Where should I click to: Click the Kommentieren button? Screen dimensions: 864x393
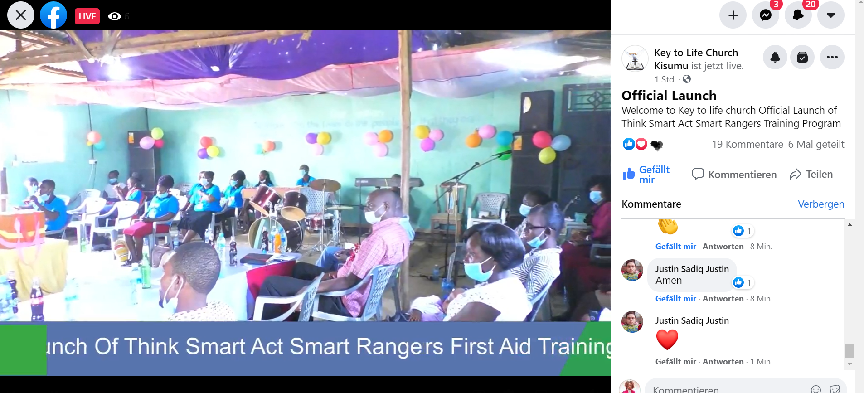pyautogui.click(x=734, y=175)
